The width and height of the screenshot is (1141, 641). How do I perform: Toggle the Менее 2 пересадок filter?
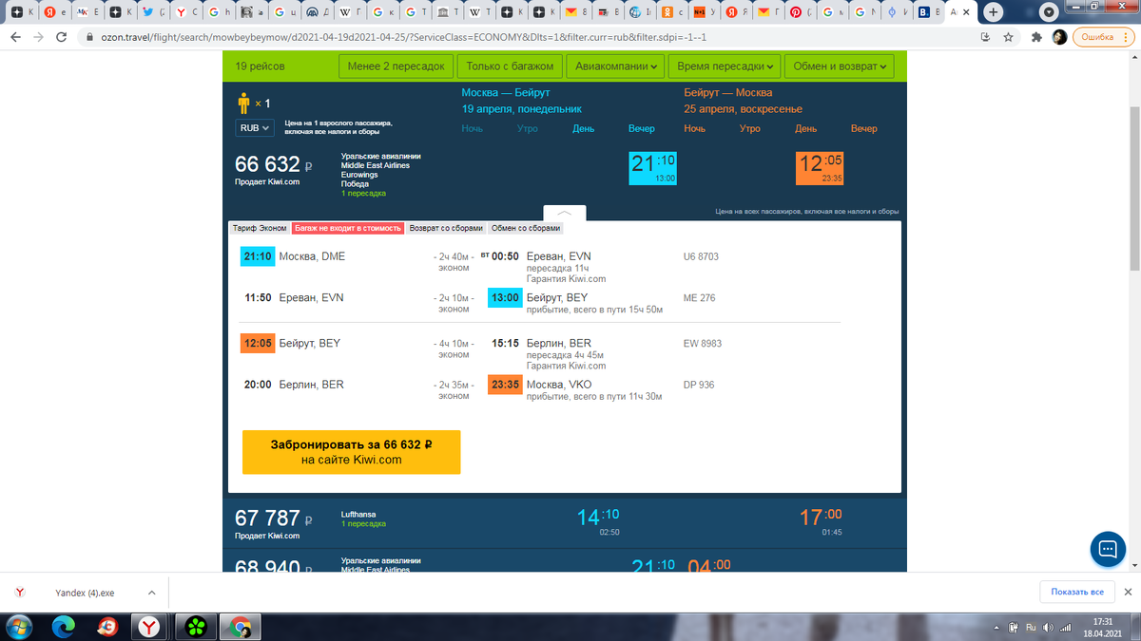tap(396, 66)
